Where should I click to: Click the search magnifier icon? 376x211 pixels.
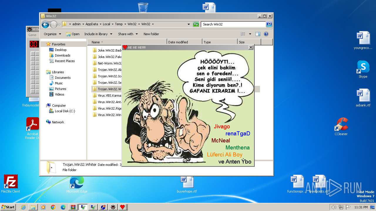pyautogui.click(x=269, y=24)
